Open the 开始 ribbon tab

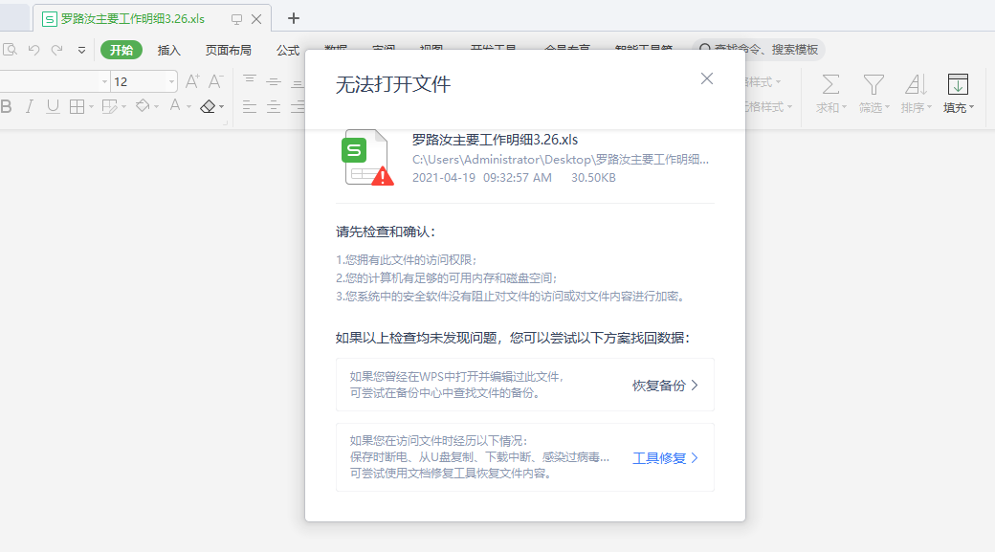[122, 50]
